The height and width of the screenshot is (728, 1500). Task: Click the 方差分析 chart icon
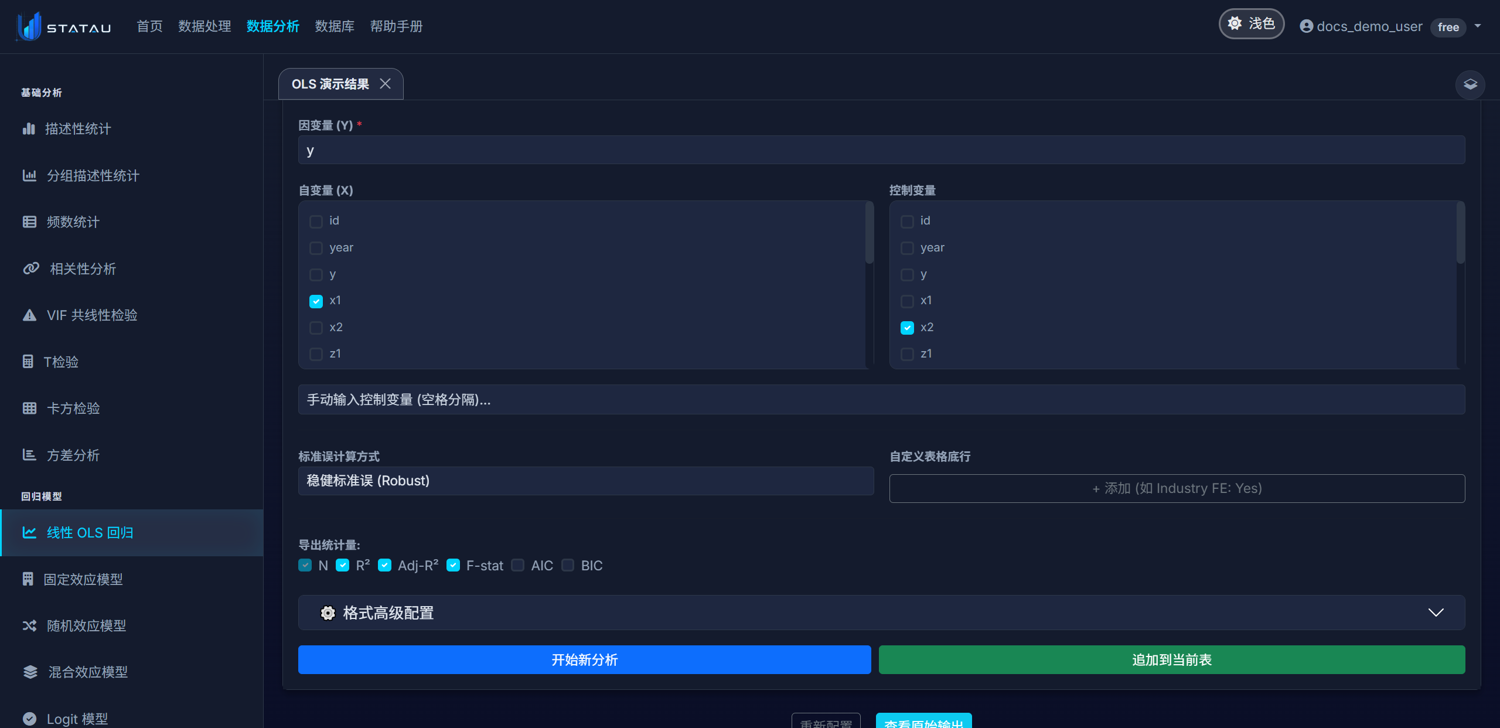[x=29, y=455]
